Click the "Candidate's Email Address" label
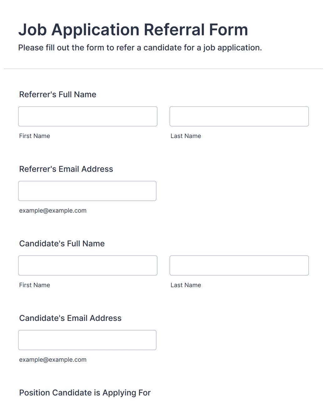The height and width of the screenshot is (403, 327). tap(70, 318)
